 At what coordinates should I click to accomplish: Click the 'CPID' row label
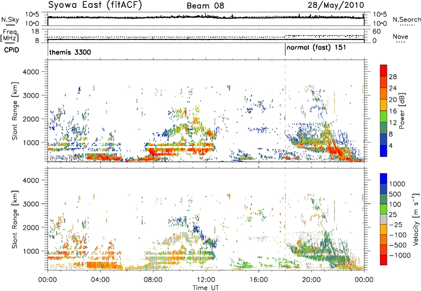12,50
